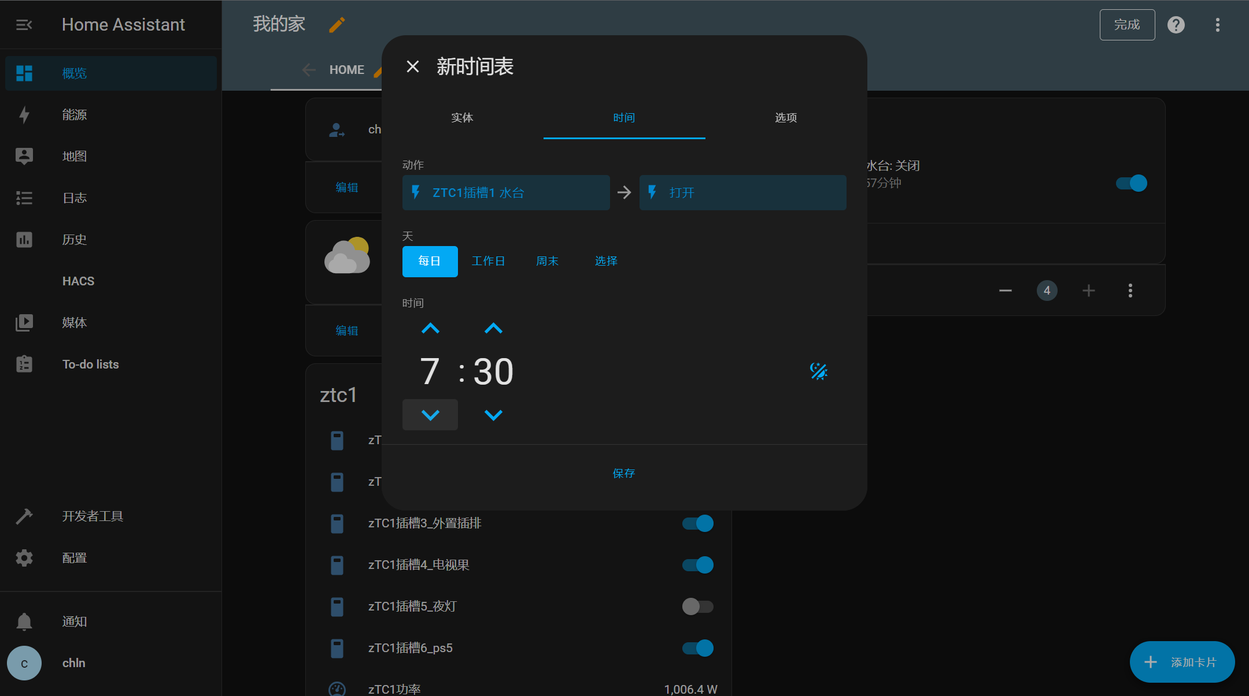Close the 新时间表 dialog
The width and height of the screenshot is (1249, 696).
click(413, 66)
